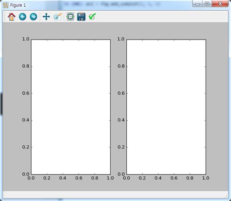Image resolution: width=231 pixels, height=201 pixels.
Task: Save the figure with floppy disk icon
Action: tap(81, 17)
